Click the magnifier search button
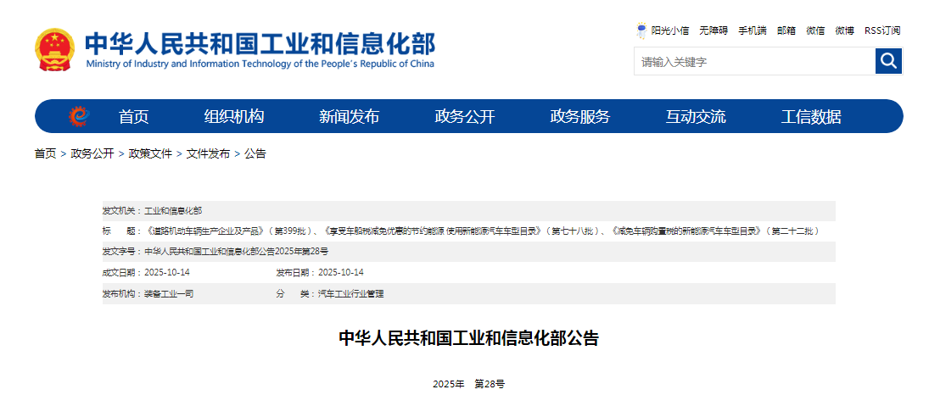This screenshot has width=929, height=406. [x=888, y=61]
